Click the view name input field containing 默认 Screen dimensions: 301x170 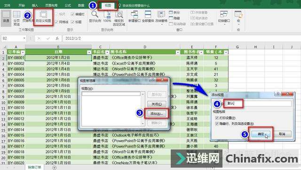(258, 103)
